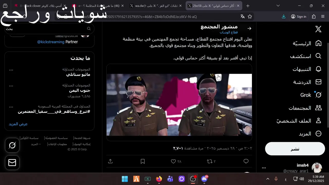Bookmark the post
The width and height of the screenshot is (329, 185).
(143, 161)
